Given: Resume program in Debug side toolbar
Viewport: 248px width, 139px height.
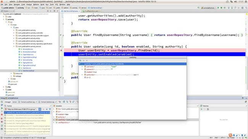Looking at the screenshot, I should (x=2, y=108).
